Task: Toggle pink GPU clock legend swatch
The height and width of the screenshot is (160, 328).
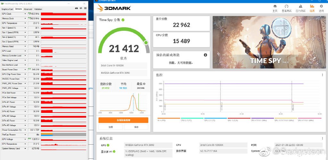Action: coord(309,118)
